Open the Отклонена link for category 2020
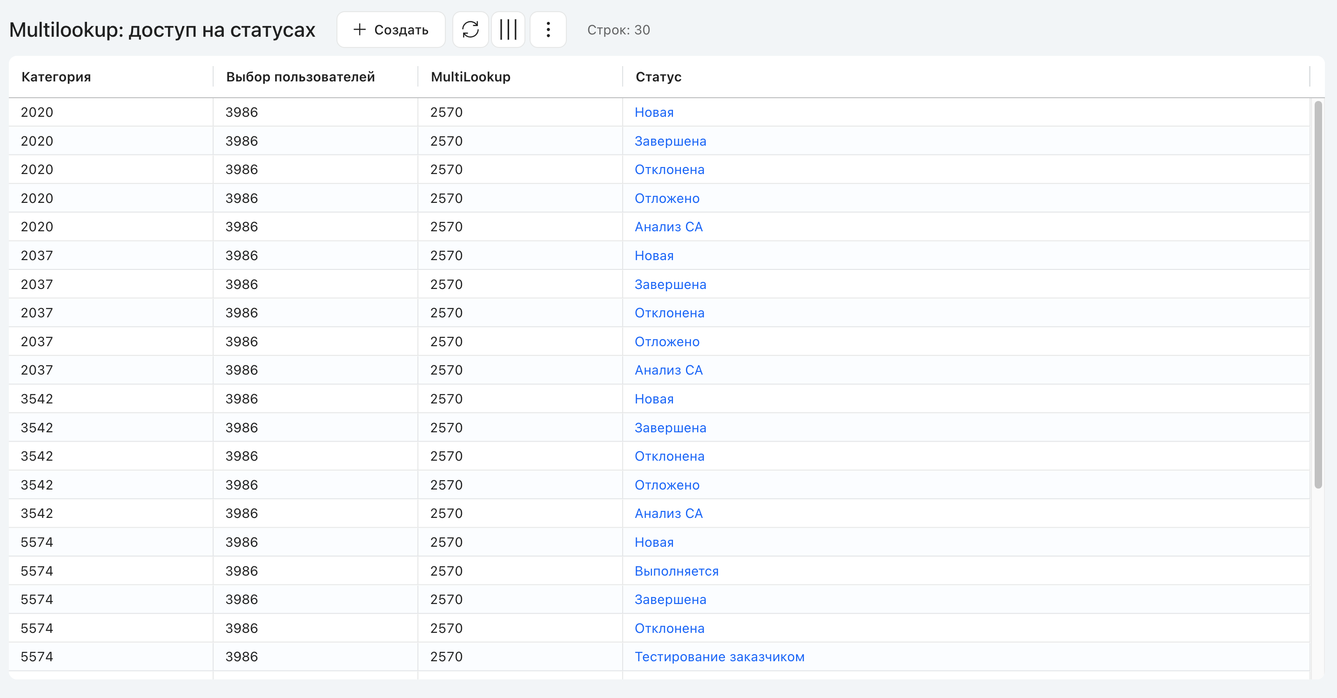 pyautogui.click(x=670, y=170)
